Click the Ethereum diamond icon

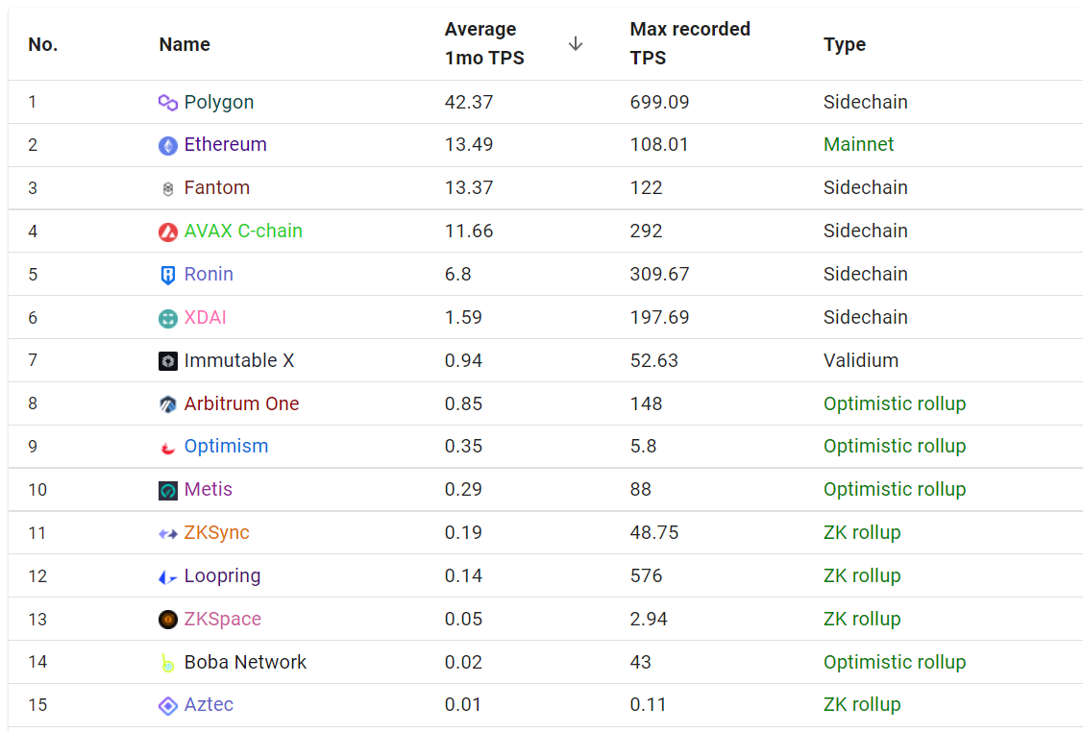(x=168, y=146)
